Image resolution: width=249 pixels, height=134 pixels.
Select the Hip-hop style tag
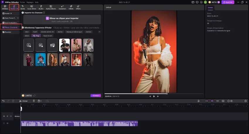click(x=36, y=36)
